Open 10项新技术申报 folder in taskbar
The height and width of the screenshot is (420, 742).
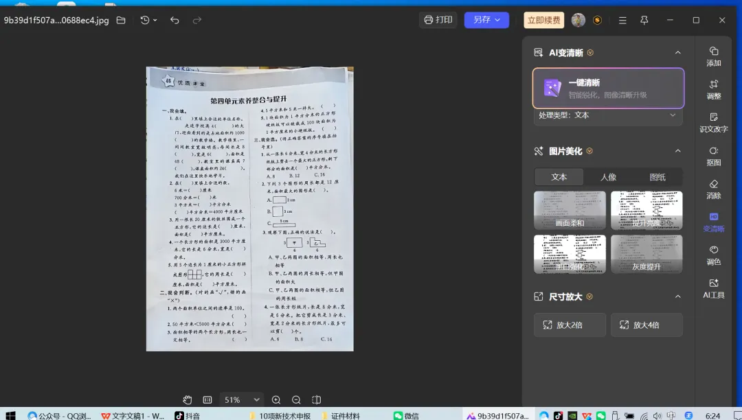pyautogui.click(x=280, y=415)
